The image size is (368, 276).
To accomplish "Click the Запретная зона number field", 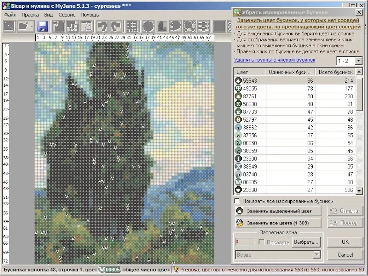I will point(244,242).
